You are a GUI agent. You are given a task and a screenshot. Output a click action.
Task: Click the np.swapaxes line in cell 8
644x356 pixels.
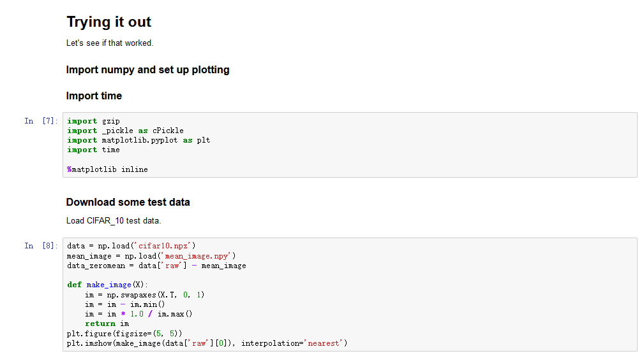pyautogui.click(x=144, y=295)
